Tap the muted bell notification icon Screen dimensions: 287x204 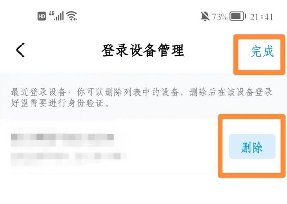click(x=205, y=16)
